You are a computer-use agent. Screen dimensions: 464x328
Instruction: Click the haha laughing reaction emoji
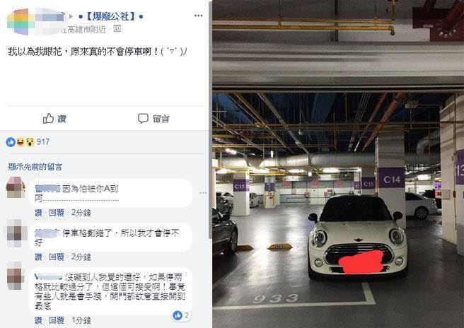(x=20, y=142)
